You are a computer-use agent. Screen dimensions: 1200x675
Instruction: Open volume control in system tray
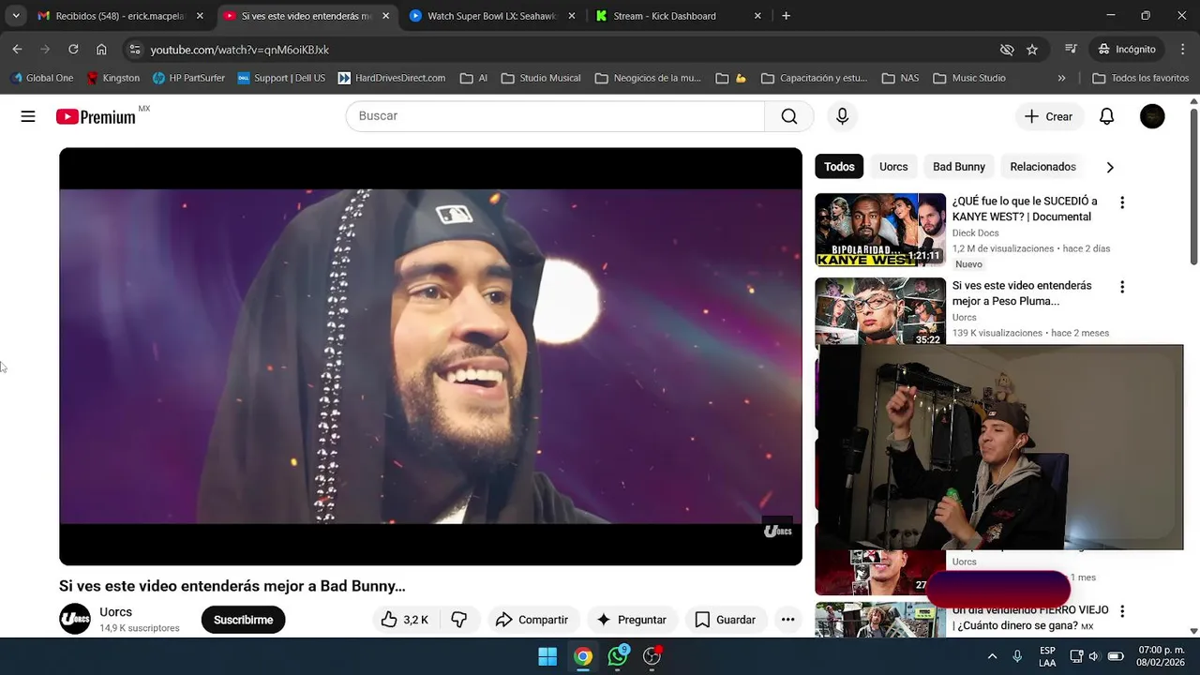pyautogui.click(x=1093, y=656)
